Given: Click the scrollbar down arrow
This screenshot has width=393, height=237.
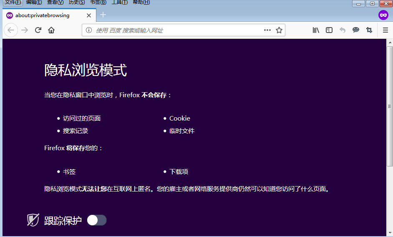Looking at the screenshot, I should (390, 233).
